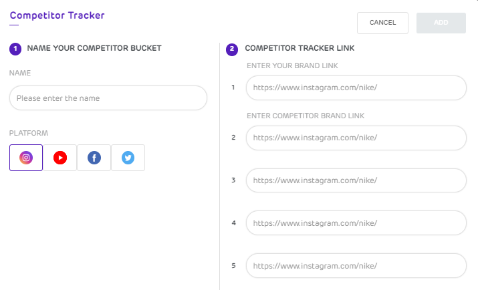This screenshot has width=478, height=296.
Task: Click the step 1 number badge
Action: click(x=15, y=49)
